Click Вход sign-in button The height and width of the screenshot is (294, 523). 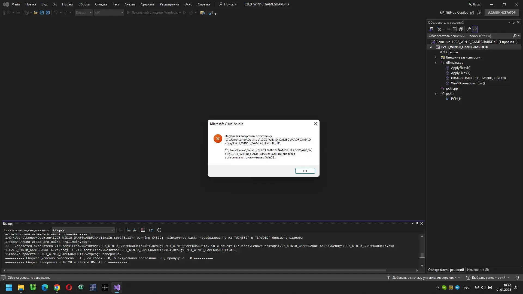click(474, 4)
